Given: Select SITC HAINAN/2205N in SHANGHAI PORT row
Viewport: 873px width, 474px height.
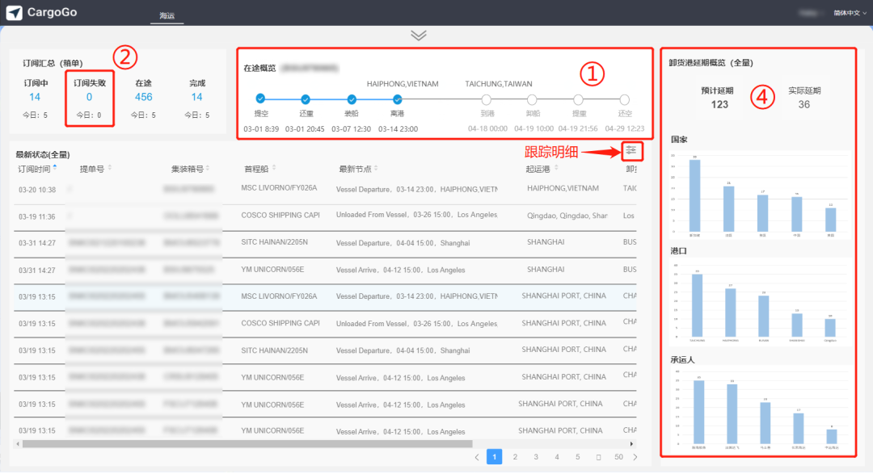Looking at the screenshot, I should (275, 350).
